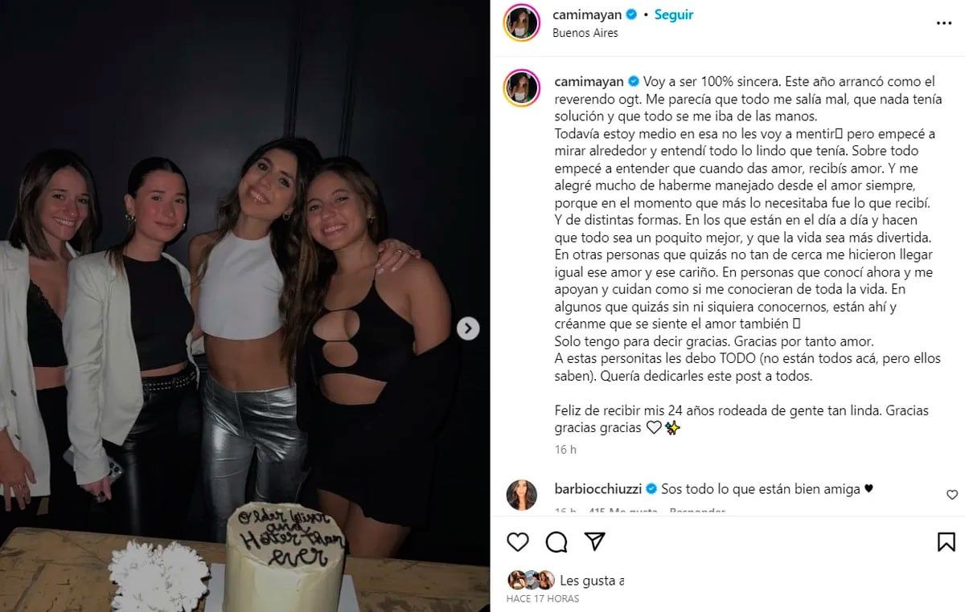965x612 pixels.
Task: Open the post options three-dot menu
Action: [x=944, y=23]
